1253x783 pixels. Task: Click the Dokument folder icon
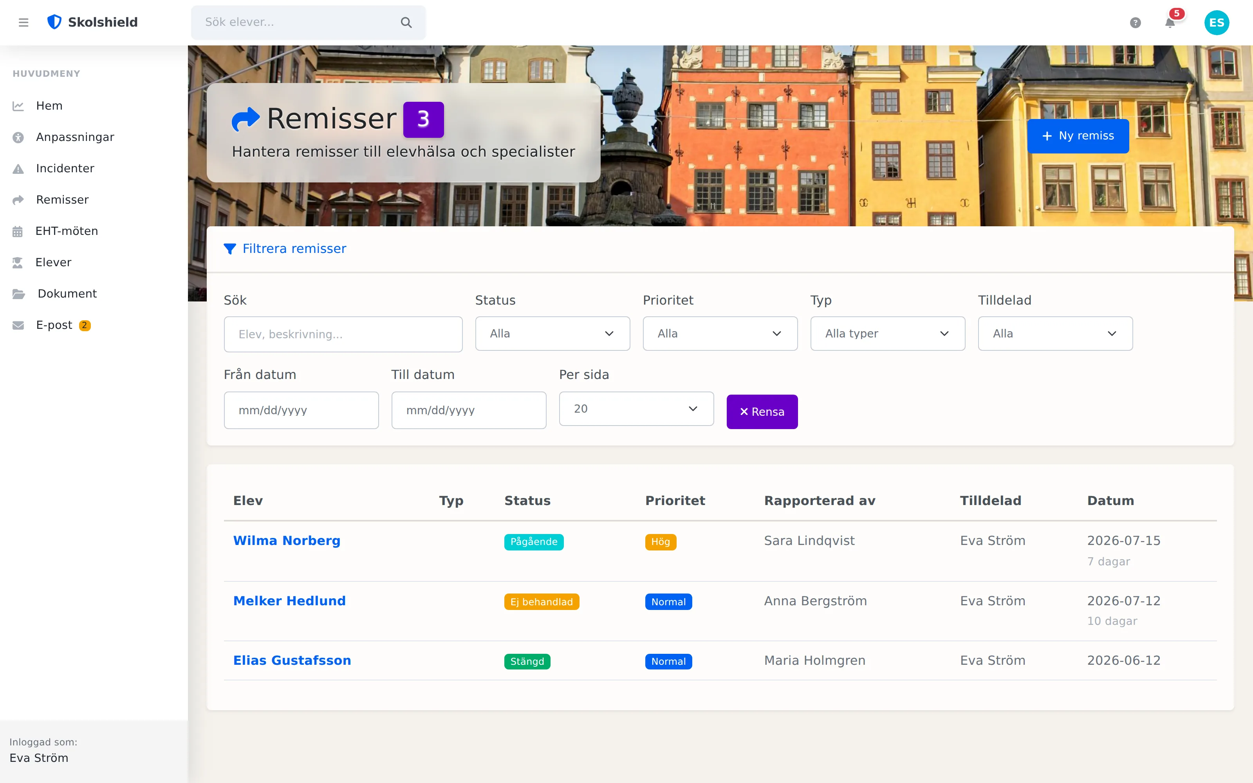pos(19,294)
